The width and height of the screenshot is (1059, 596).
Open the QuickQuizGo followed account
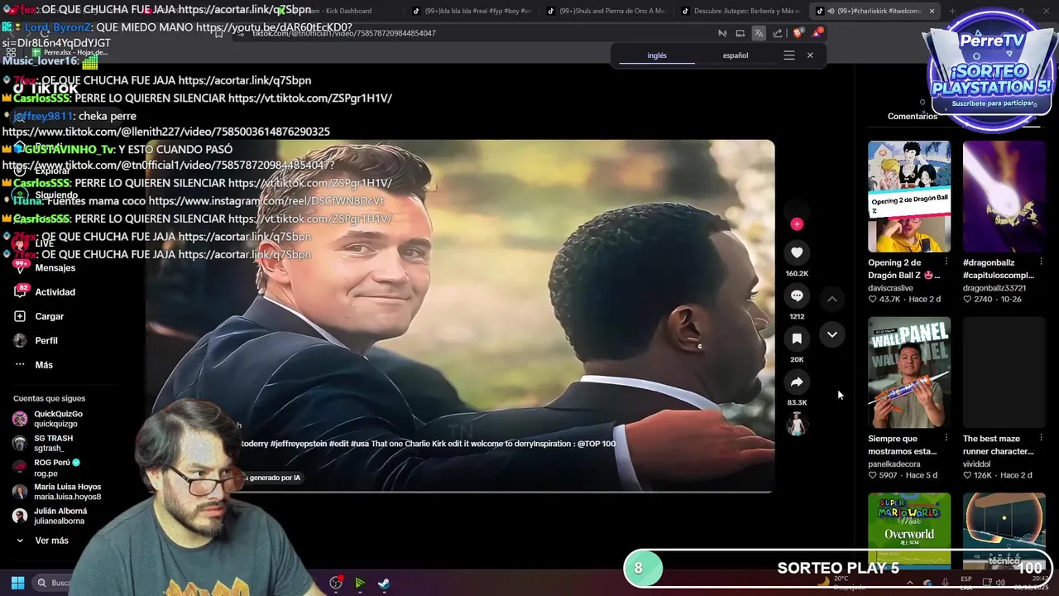pos(58,419)
